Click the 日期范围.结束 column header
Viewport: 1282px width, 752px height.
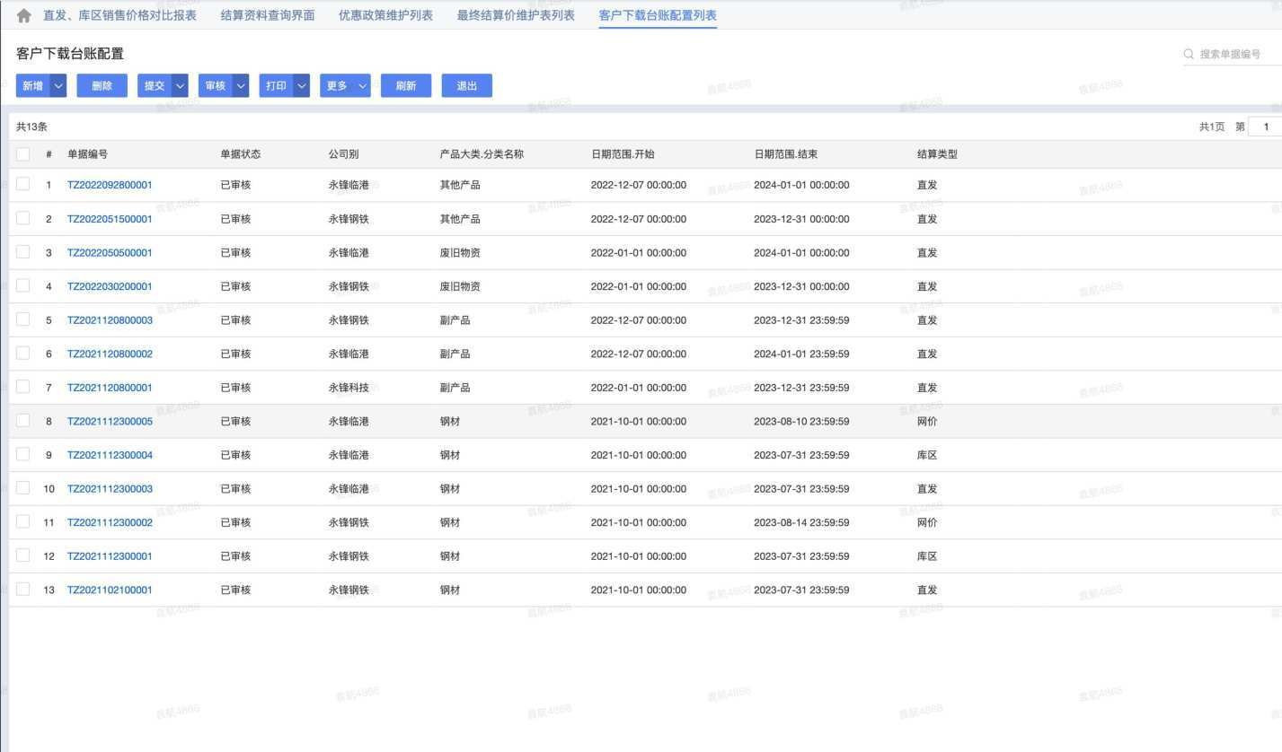point(786,154)
